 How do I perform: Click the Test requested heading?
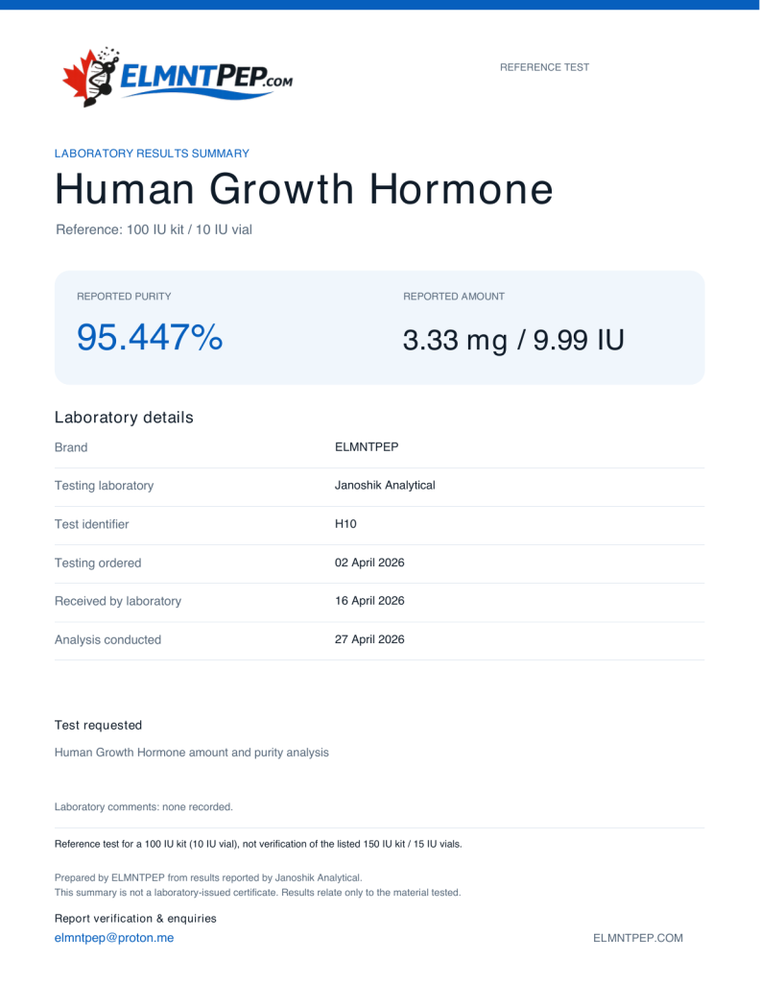pos(99,726)
